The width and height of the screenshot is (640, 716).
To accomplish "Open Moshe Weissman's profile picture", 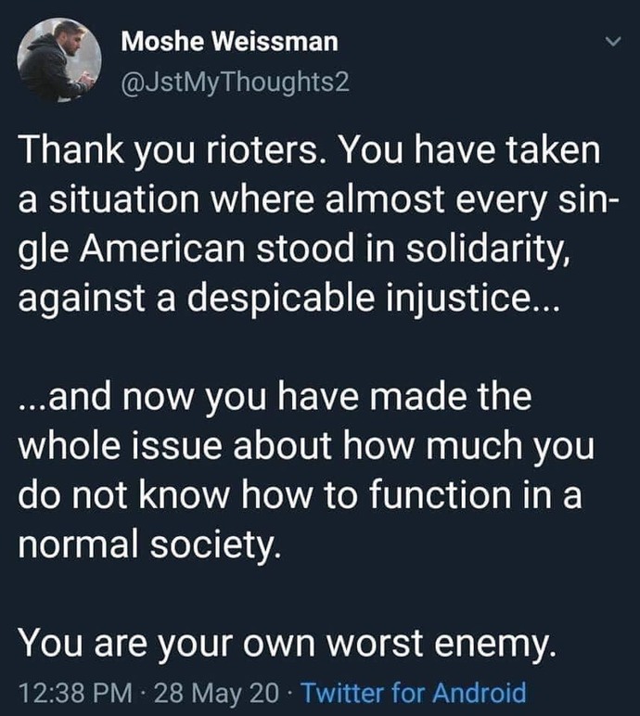I will 59,59.
